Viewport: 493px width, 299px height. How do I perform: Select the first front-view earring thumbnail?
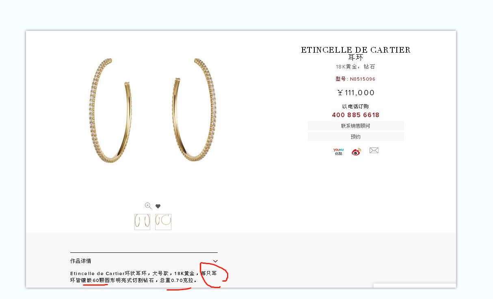142,222
